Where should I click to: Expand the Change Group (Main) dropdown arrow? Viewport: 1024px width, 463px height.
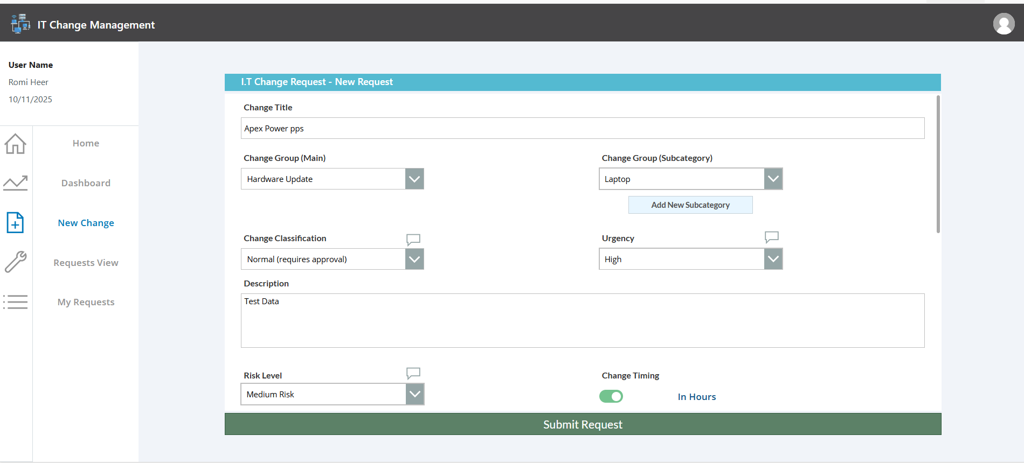point(414,179)
